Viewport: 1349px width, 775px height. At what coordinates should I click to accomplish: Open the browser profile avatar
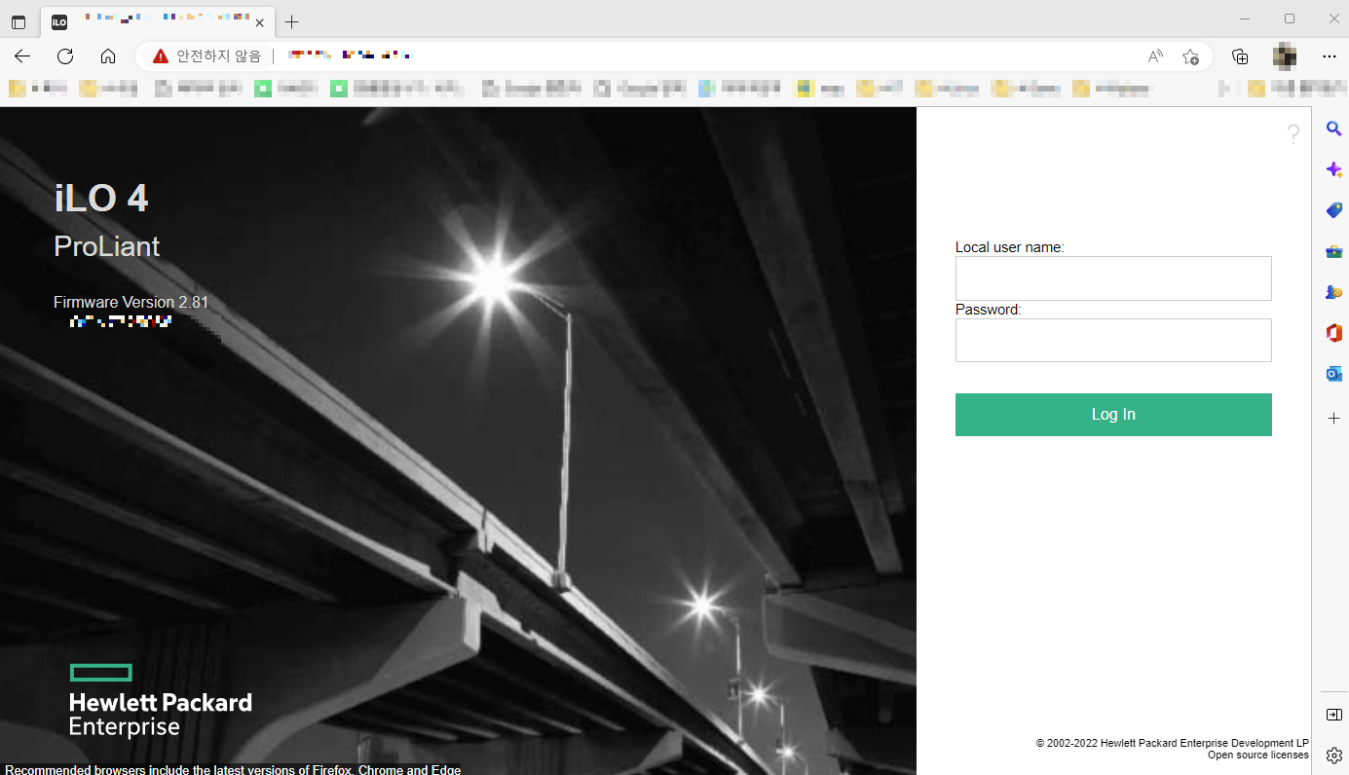[x=1285, y=56]
